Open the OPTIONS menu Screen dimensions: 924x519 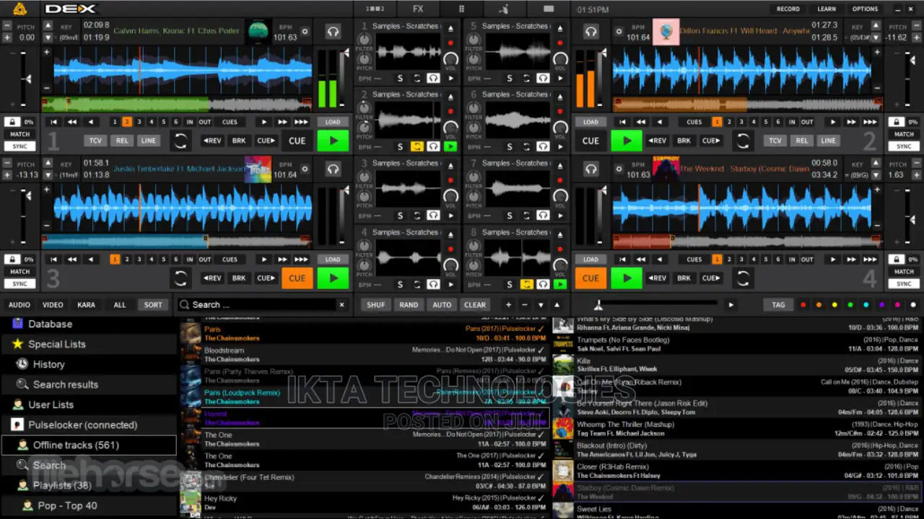(x=865, y=9)
